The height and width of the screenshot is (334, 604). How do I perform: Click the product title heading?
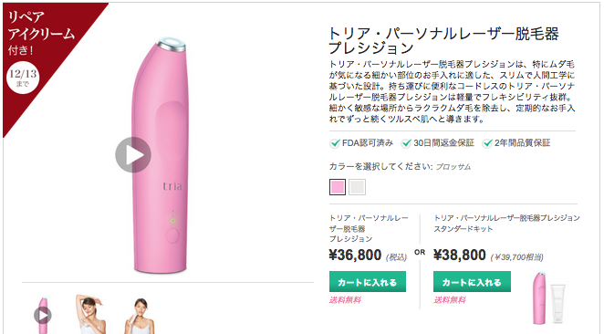tap(443, 41)
